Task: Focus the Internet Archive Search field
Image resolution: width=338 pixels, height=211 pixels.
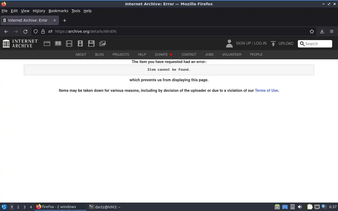Action: tap(315, 44)
